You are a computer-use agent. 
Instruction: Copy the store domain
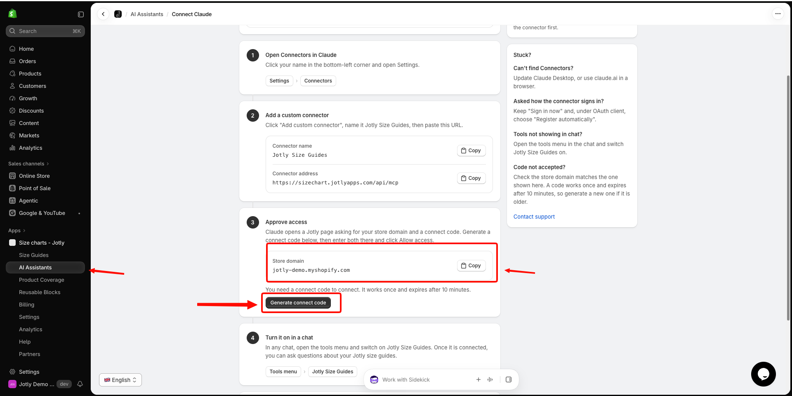(471, 266)
